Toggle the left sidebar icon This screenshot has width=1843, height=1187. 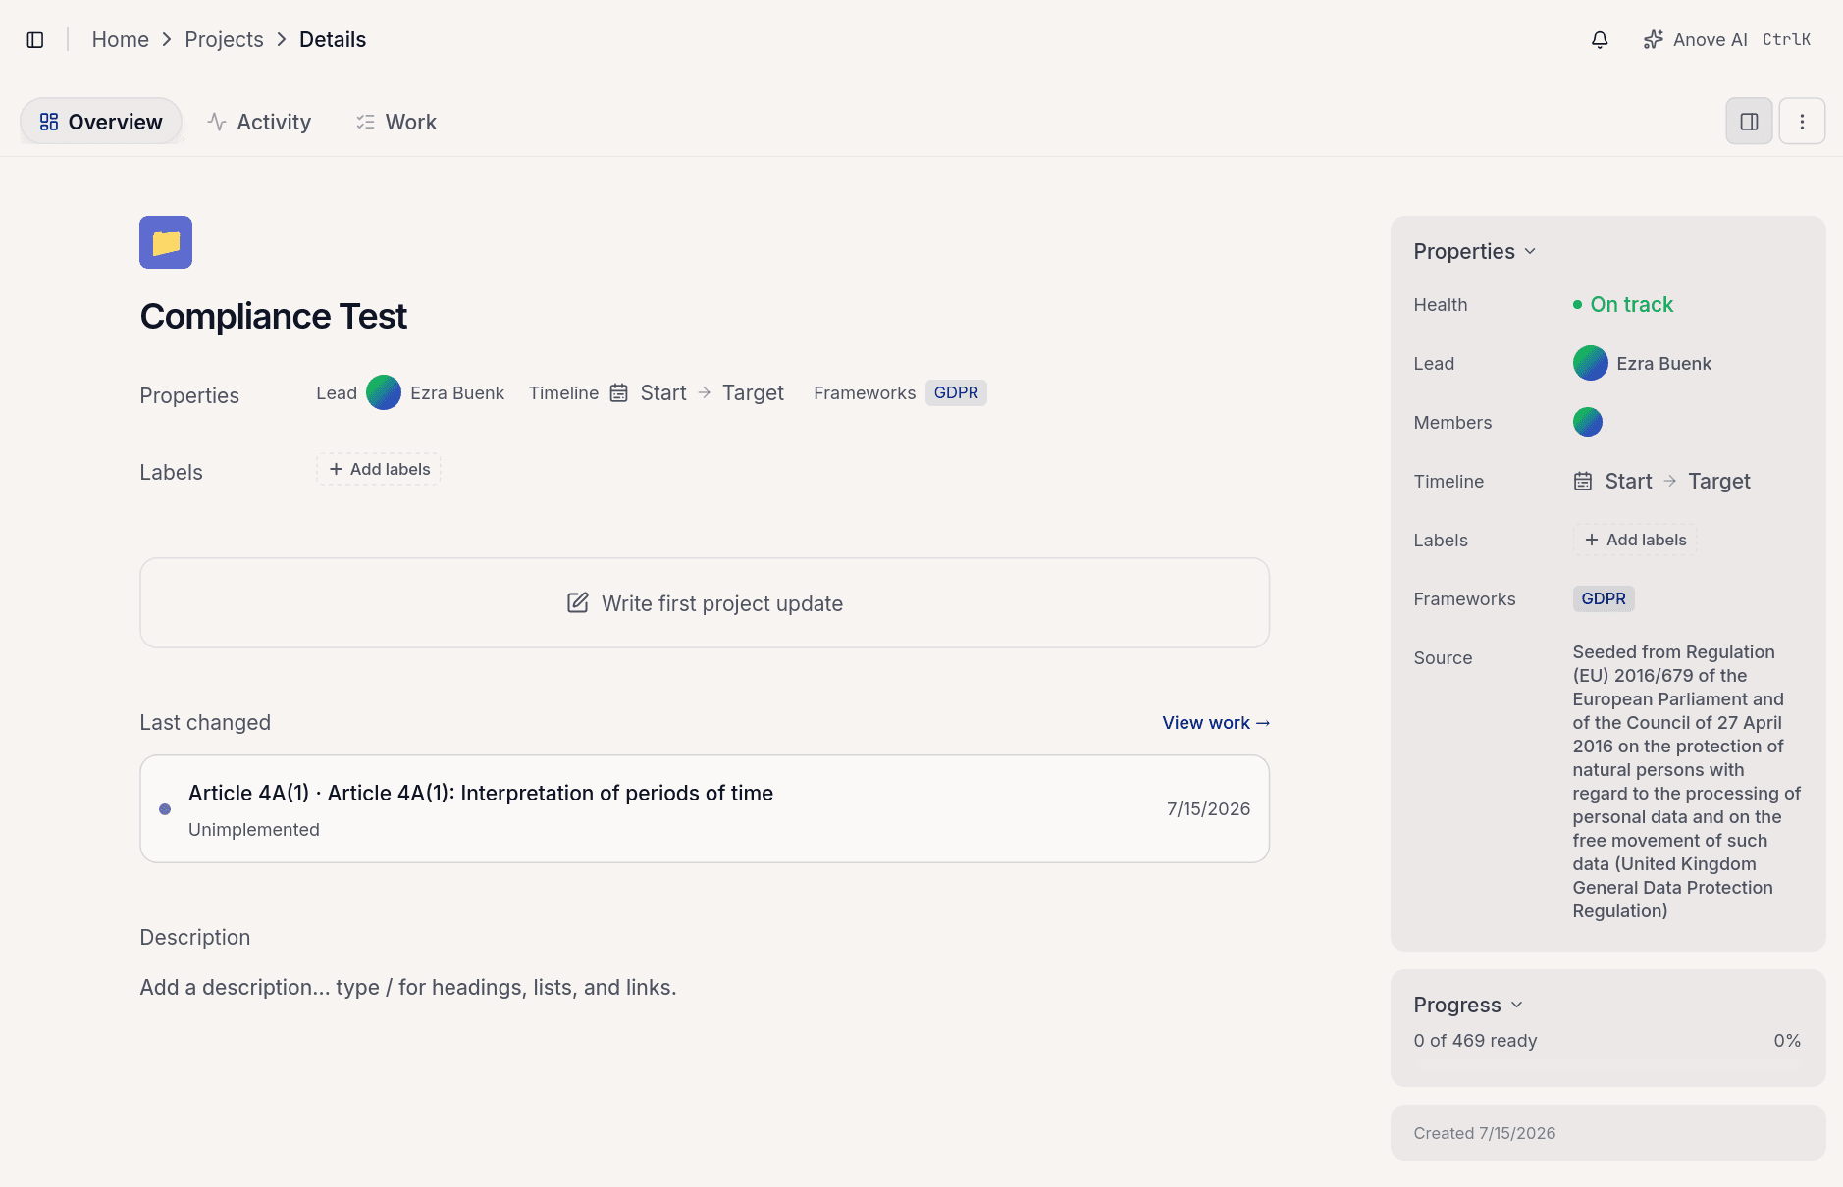click(35, 40)
